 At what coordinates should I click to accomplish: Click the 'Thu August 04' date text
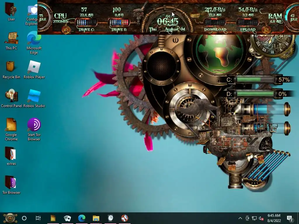[x=167, y=29]
